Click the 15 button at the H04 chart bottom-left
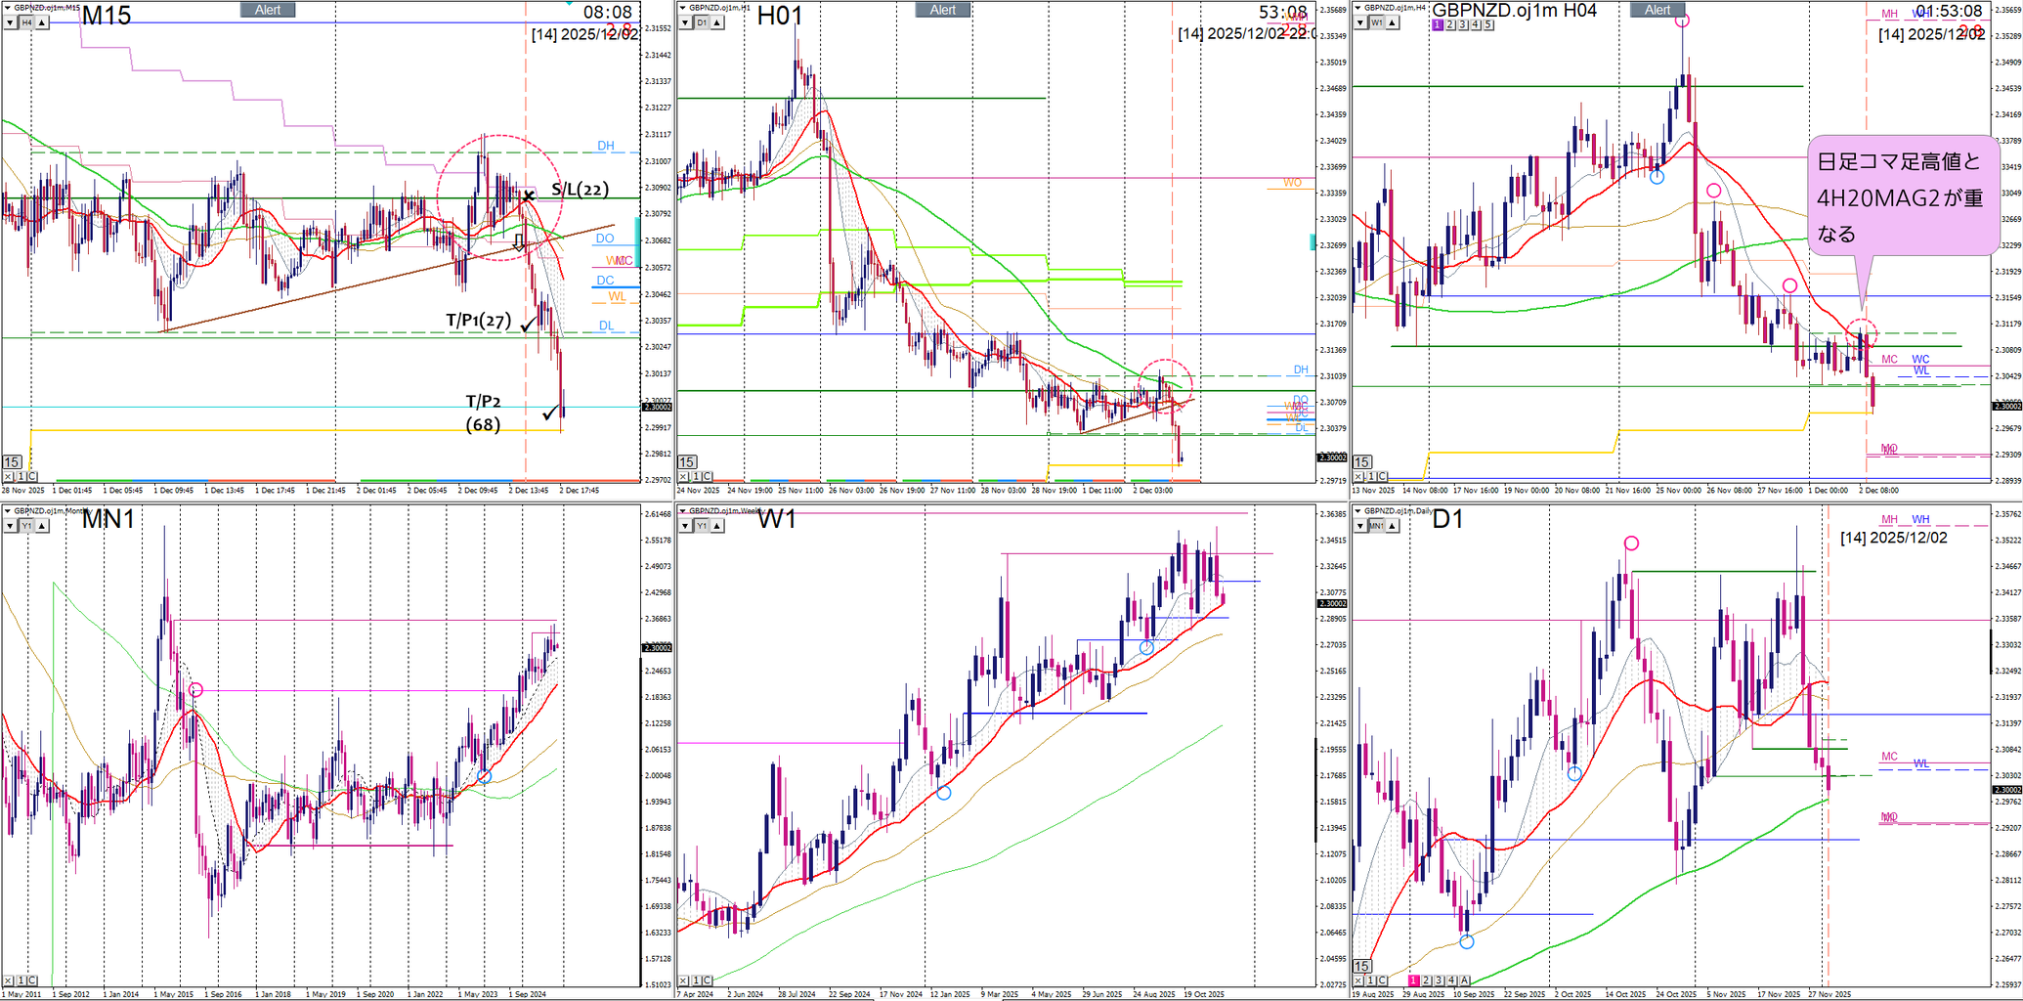Screen dimensions: 2023x1001 [x=1362, y=461]
